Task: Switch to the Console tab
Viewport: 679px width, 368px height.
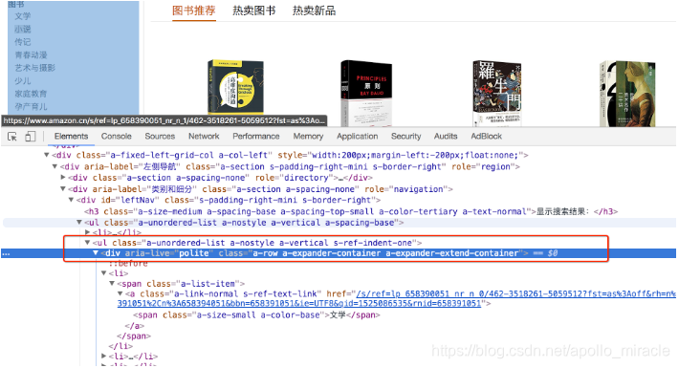Action: pos(116,137)
